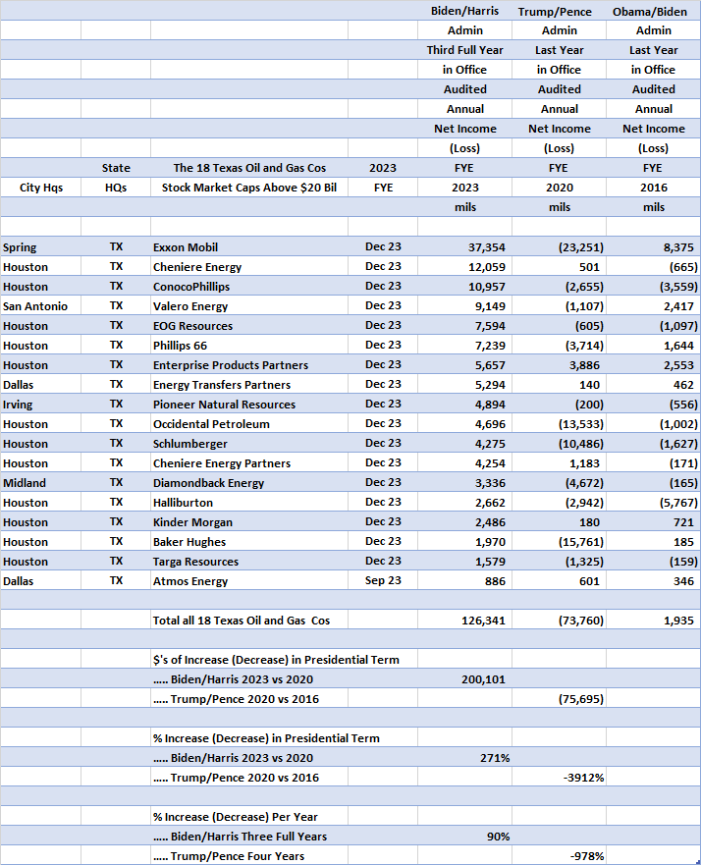Select the 271% increase cell
This screenshot has height=865, width=701.
point(464,758)
